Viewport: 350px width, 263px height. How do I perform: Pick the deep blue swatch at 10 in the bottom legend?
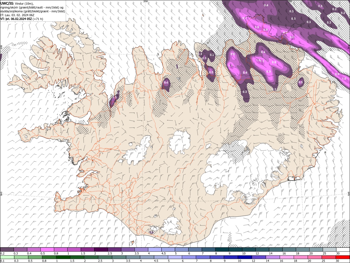coord(244,257)
